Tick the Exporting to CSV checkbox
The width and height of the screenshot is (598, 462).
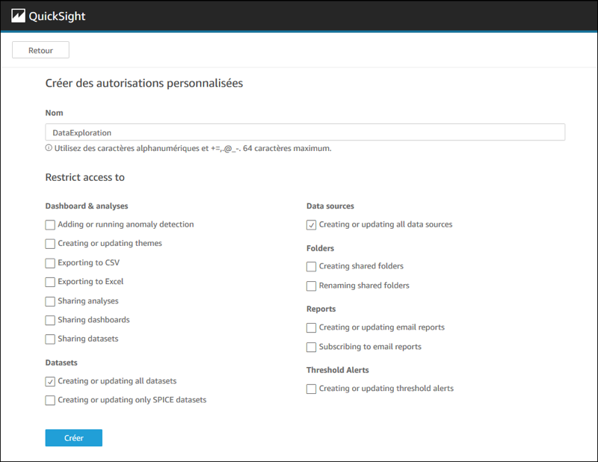tap(50, 263)
